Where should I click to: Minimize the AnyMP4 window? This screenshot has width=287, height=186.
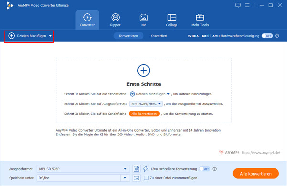click(262, 5)
